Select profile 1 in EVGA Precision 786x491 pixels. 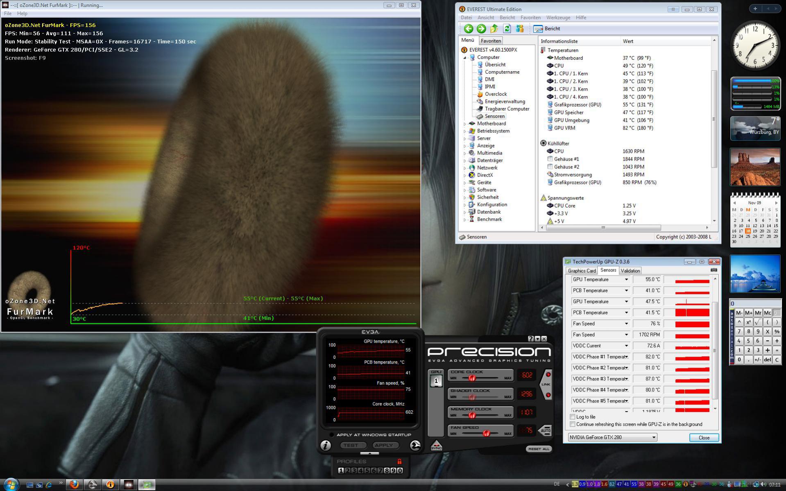(341, 471)
